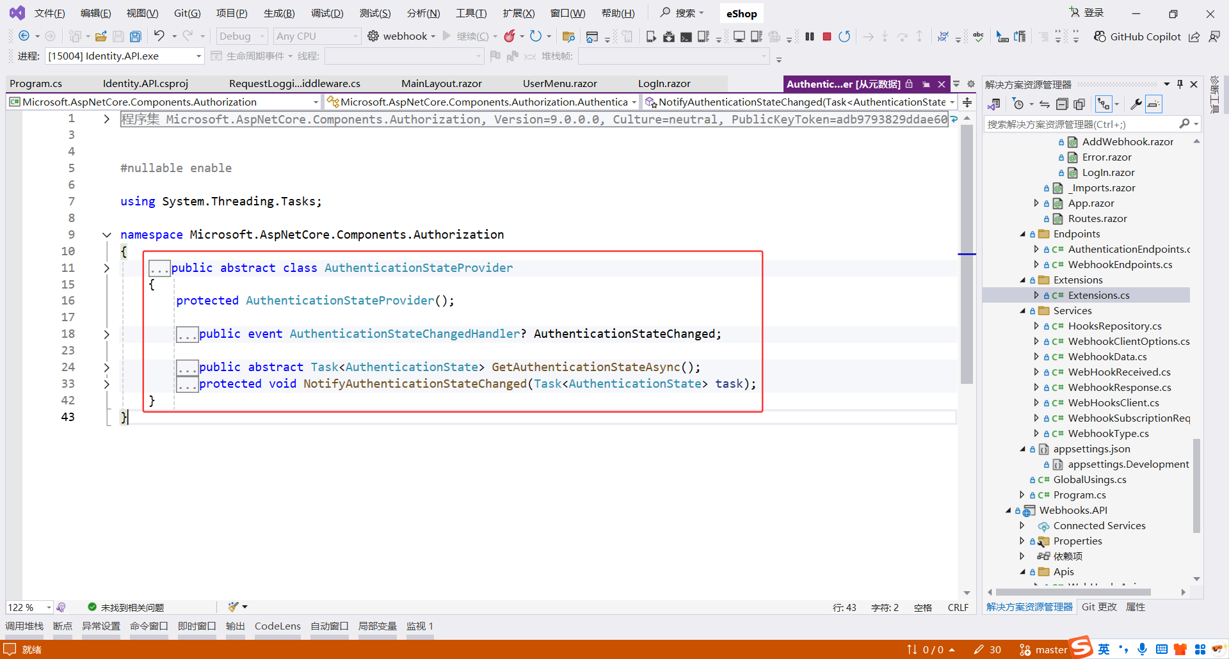Collapse all nodes in Solution Explorer
The width and height of the screenshot is (1229, 659).
pyautogui.click(x=1062, y=104)
